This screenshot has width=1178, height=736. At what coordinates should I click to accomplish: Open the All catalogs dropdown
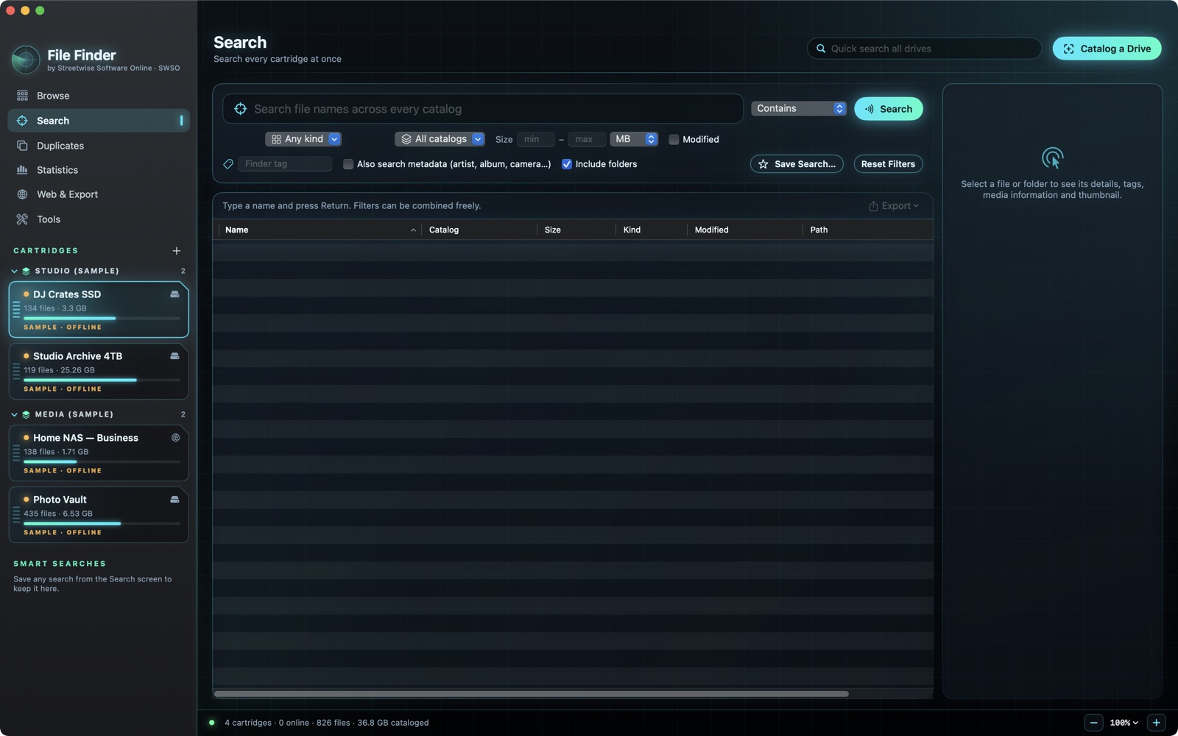tap(440, 139)
